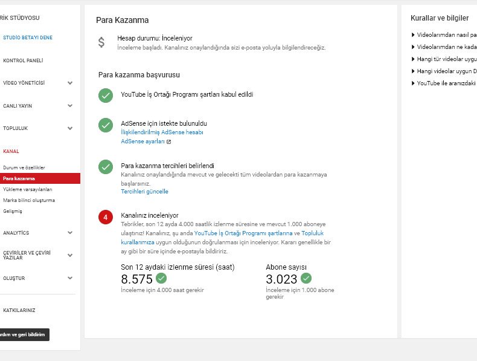Click the 8.575 watch hours value

tap(136, 279)
